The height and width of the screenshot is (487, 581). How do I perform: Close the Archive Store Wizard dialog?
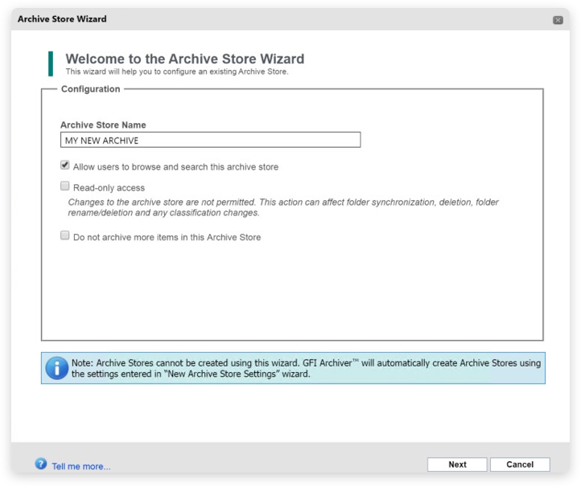(x=558, y=19)
